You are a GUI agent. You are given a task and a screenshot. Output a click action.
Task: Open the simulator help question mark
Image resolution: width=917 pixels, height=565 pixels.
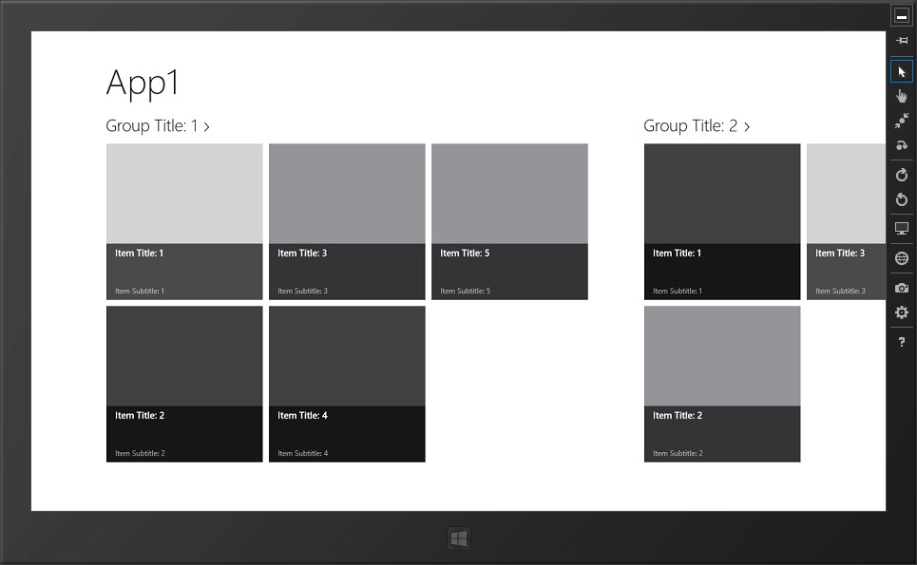(x=902, y=342)
